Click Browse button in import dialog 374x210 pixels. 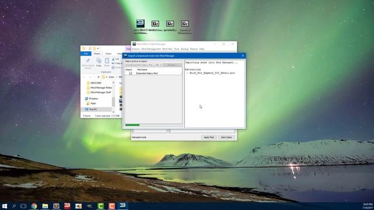[172, 65]
